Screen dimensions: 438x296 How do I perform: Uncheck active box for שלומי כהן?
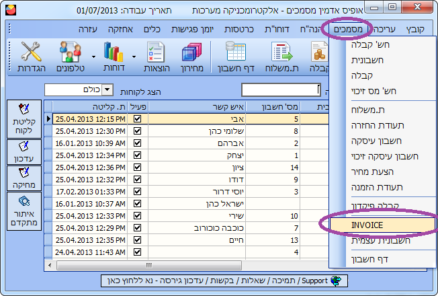138,131
